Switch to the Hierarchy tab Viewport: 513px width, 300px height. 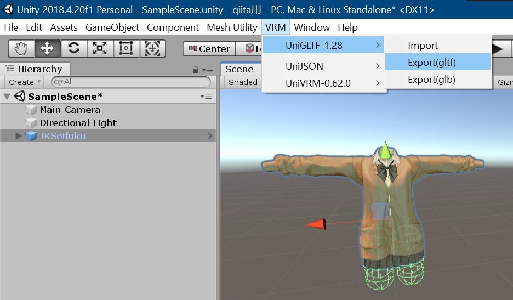[35, 69]
